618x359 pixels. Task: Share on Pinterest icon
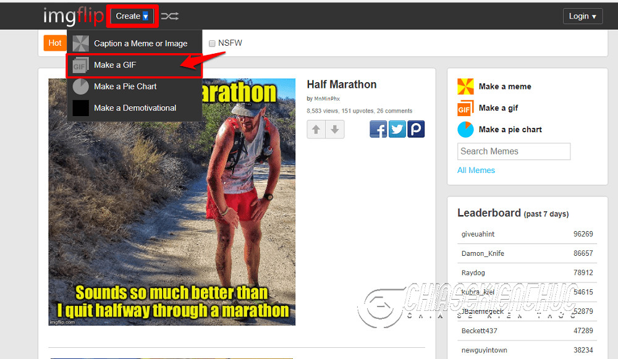click(x=416, y=129)
